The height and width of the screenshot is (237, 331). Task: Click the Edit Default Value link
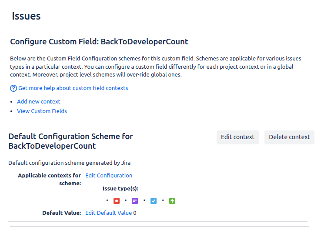coord(108,213)
